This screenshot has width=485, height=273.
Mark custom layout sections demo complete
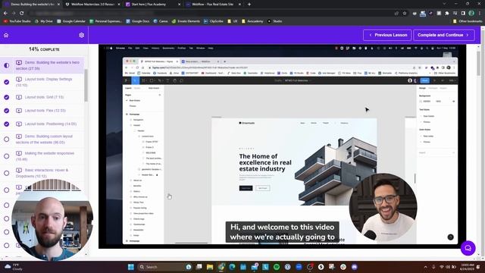(7, 140)
